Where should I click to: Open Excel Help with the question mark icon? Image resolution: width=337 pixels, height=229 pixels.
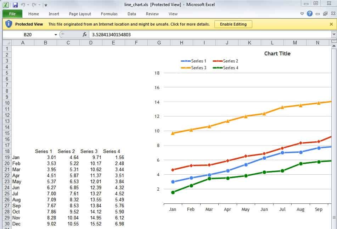coord(310,13)
